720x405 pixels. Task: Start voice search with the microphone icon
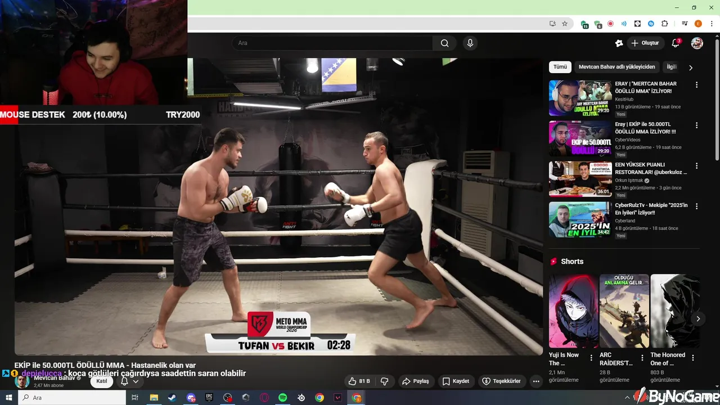470,43
